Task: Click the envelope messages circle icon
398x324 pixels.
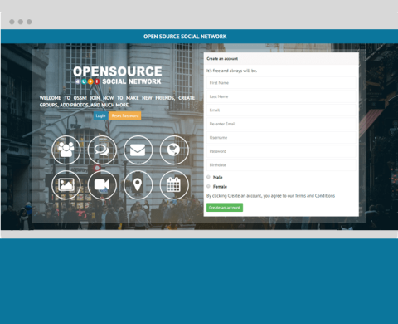Action: pos(138,150)
